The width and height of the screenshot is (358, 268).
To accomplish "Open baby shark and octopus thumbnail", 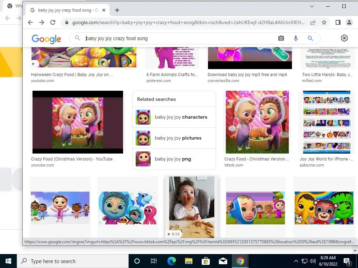I will pyautogui.click(x=128, y=208).
